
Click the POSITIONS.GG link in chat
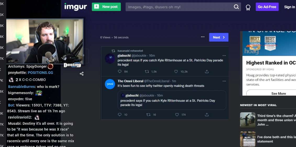click(x=40, y=73)
